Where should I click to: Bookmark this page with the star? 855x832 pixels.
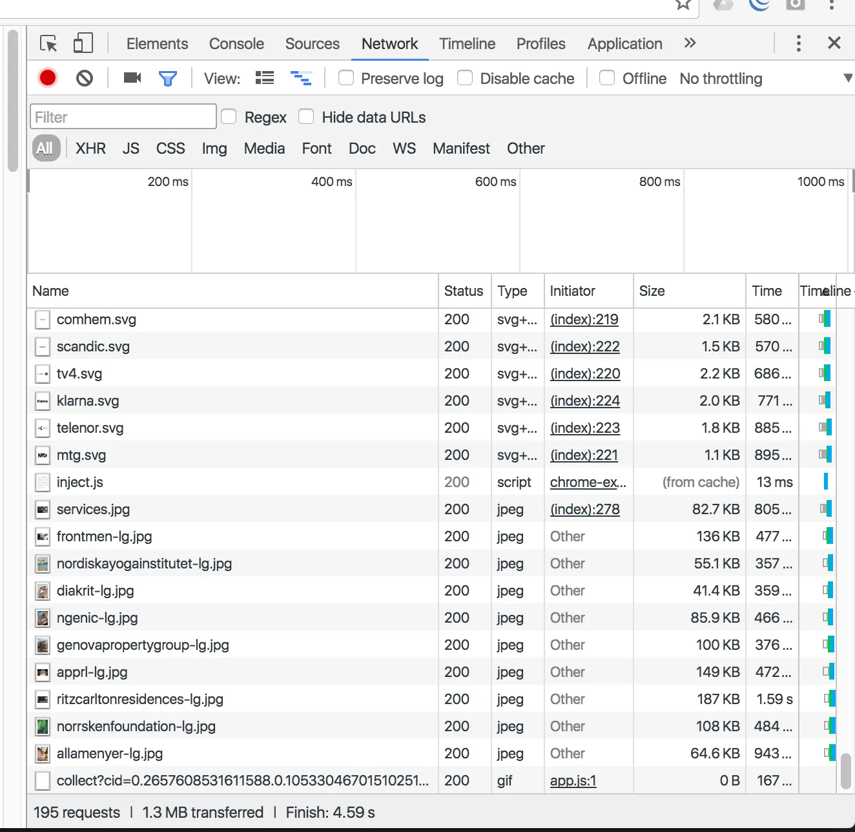coord(683,5)
